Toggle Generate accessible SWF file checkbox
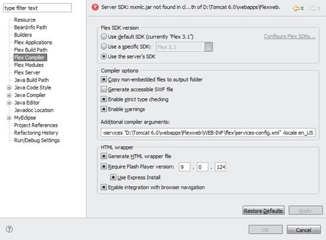This screenshot has height=240, width=326. pos(104,89)
